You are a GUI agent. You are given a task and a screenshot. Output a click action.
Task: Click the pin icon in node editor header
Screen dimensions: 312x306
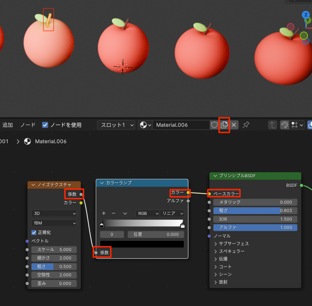(246, 125)
